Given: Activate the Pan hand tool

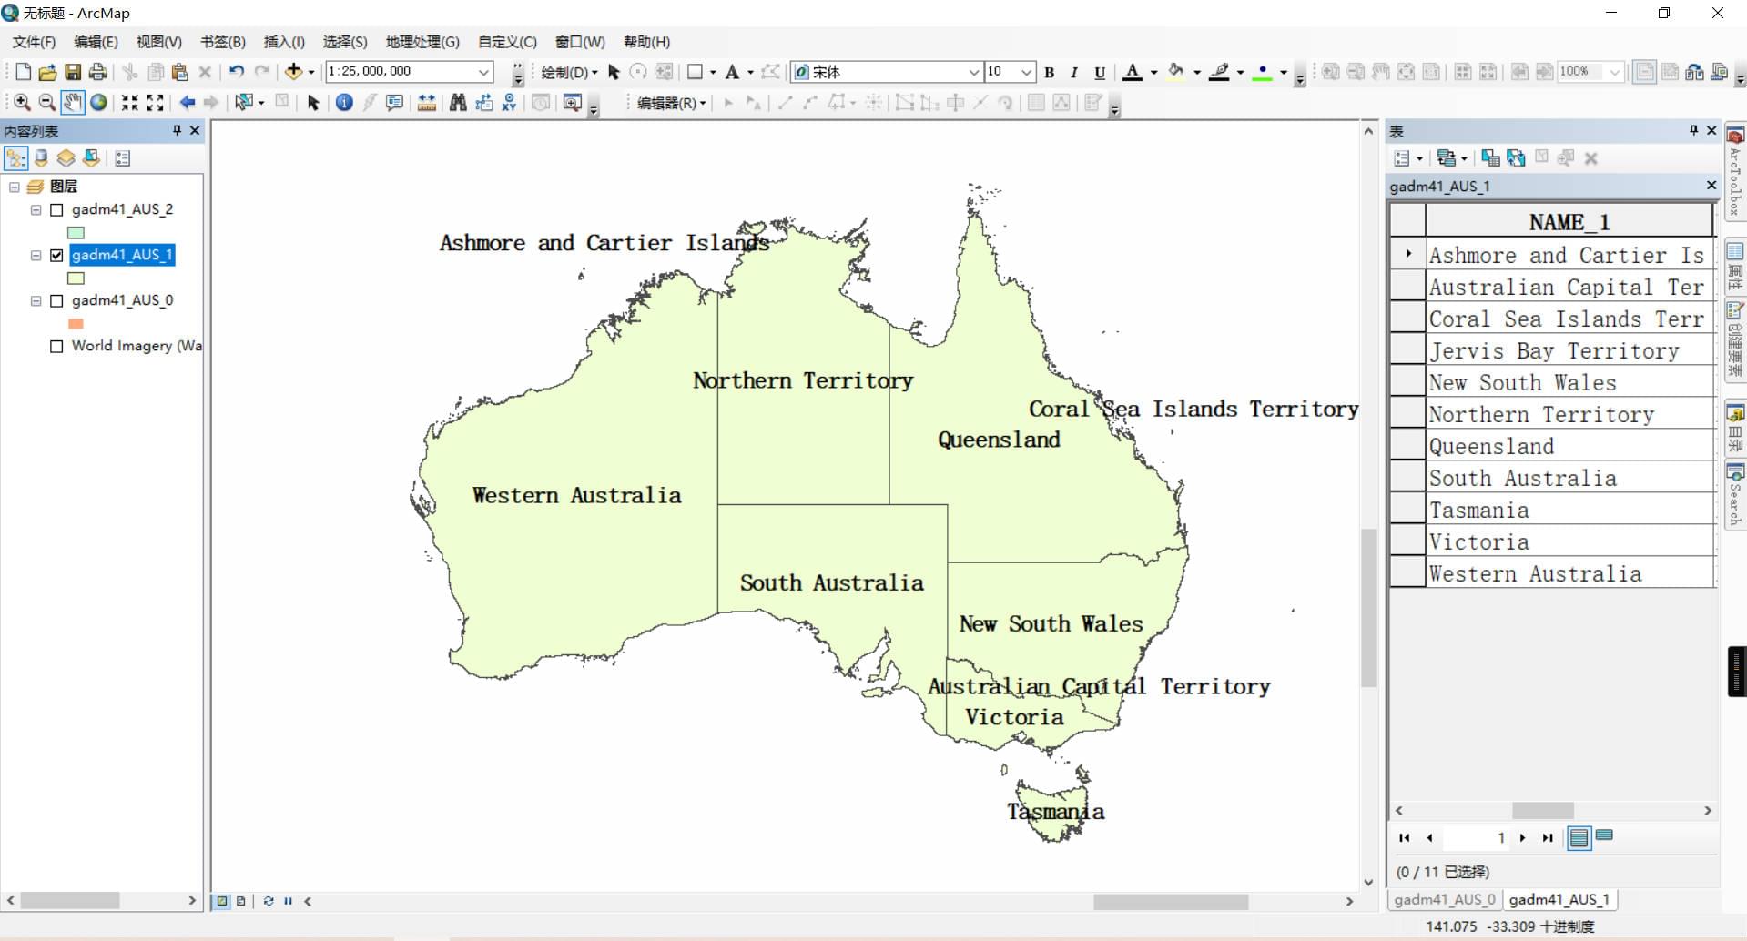Looking at the screenshot, I should (x=73, y=103).
